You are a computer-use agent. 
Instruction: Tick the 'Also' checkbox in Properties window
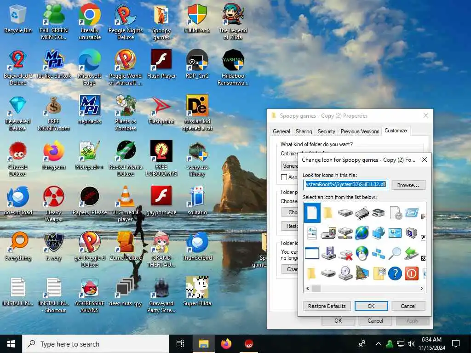(284, 177)
